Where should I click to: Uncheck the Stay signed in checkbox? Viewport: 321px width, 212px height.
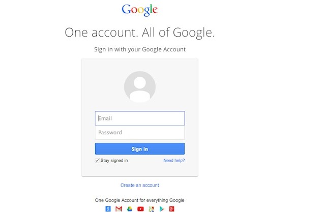click(x=98, y=160)
